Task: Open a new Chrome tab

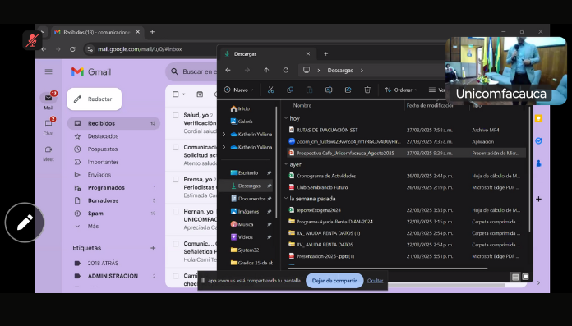Action: coord(153,32)
